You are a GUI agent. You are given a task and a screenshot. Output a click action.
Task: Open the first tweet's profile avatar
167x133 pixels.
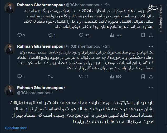coord(10,8)
